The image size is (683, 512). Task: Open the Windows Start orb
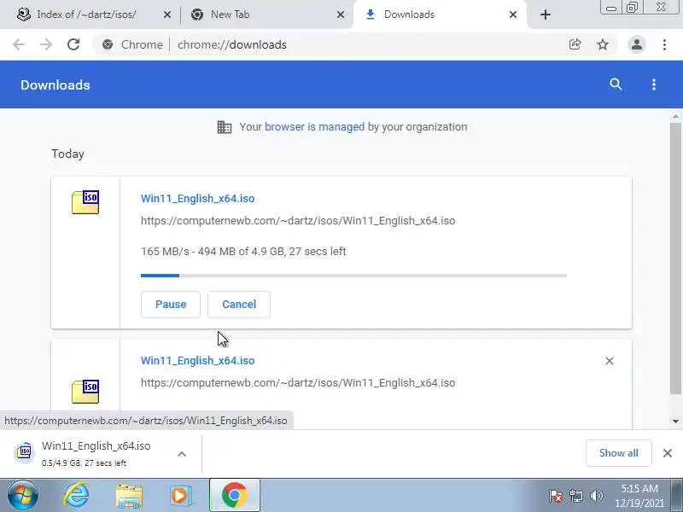22,496
